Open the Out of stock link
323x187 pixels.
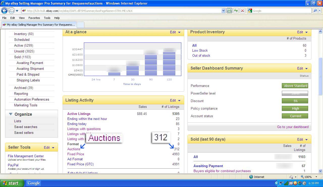pos(201,55)
